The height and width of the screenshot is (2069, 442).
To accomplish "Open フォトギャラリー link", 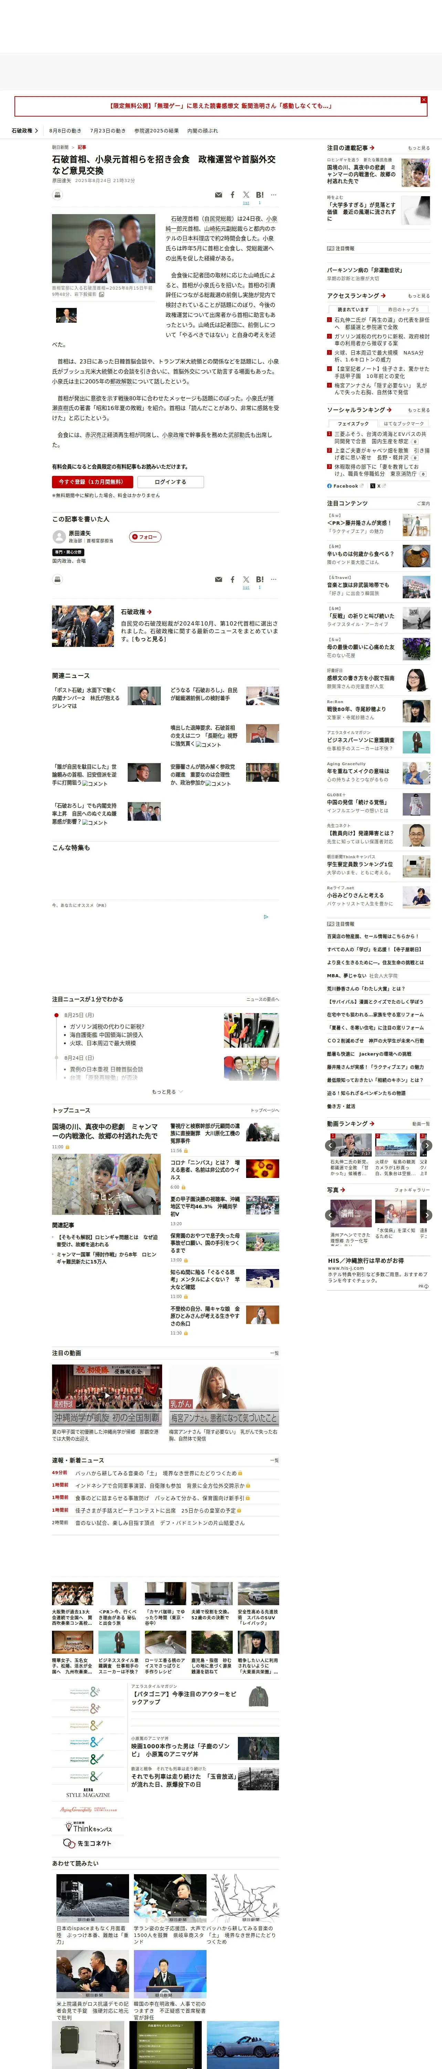I will (x=412, y=1190).
